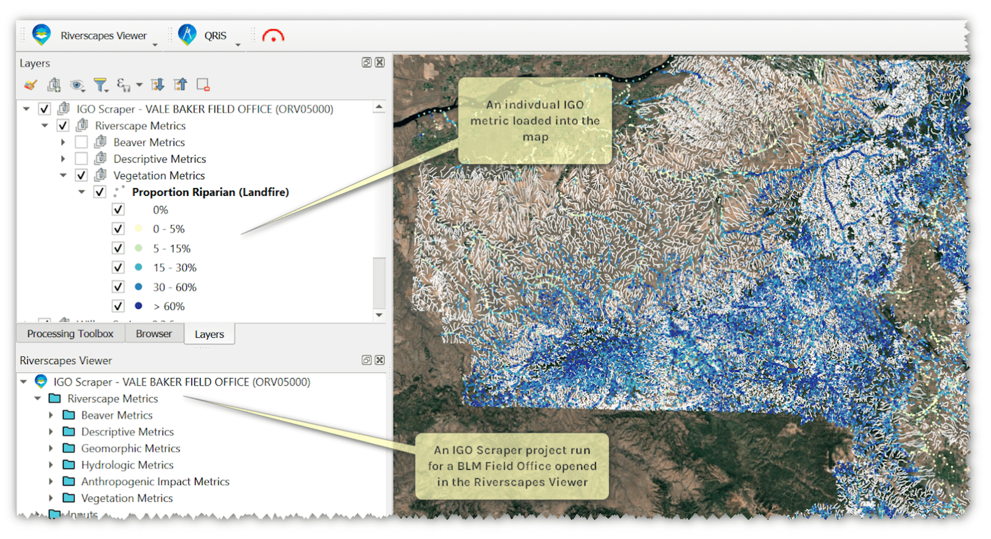Click the satellite map canvas

[681, 286]
